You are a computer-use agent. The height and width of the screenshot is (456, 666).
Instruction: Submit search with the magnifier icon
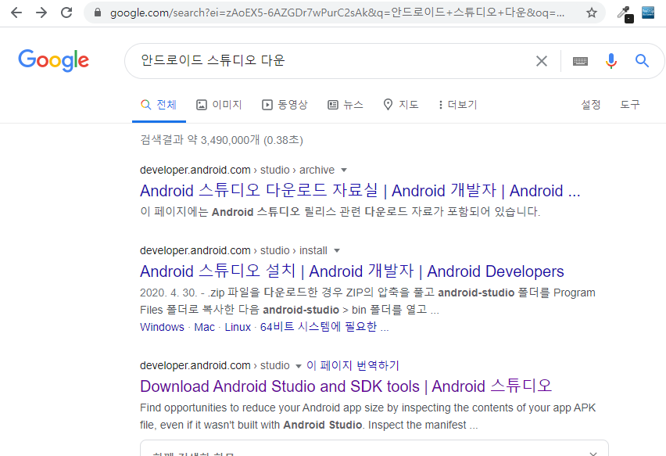(x=642, y=61)
